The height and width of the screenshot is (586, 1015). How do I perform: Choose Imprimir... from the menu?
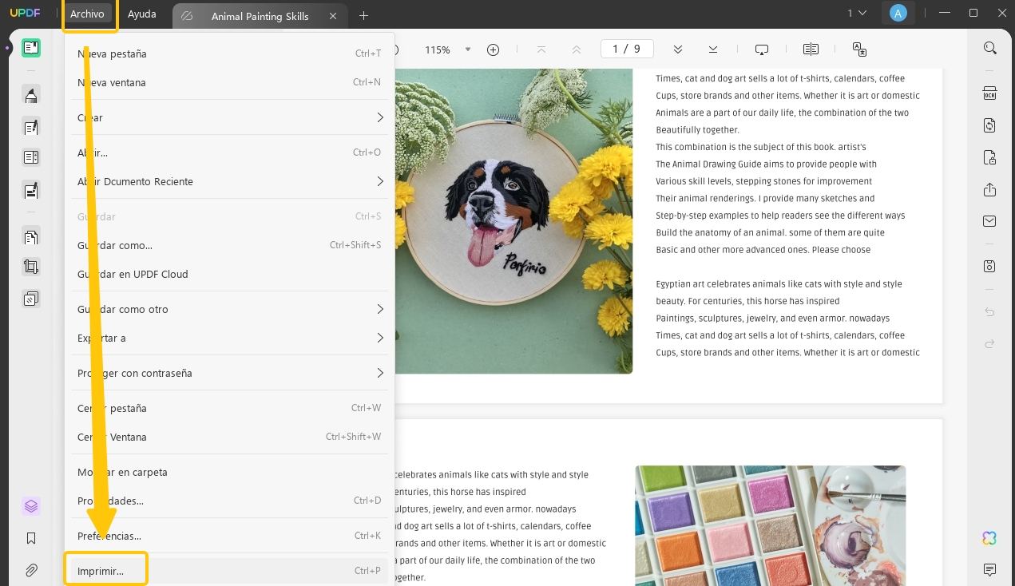tap(229, 571)
